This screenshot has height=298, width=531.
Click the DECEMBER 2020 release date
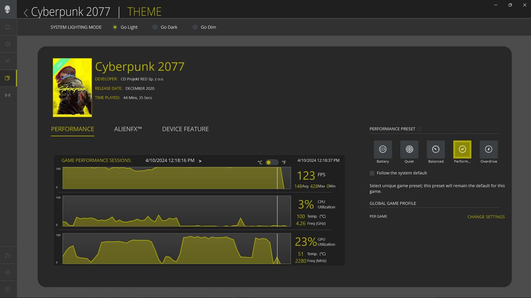[x=141, y=89]
